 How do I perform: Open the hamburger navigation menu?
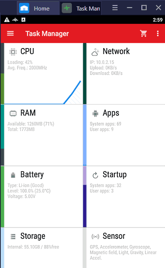pos(10,33)
